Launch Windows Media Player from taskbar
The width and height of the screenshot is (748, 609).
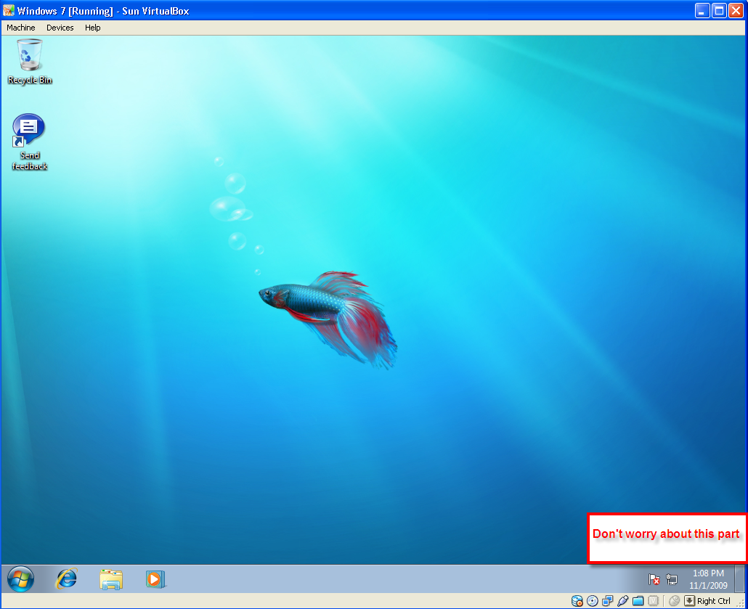point(155,579)
